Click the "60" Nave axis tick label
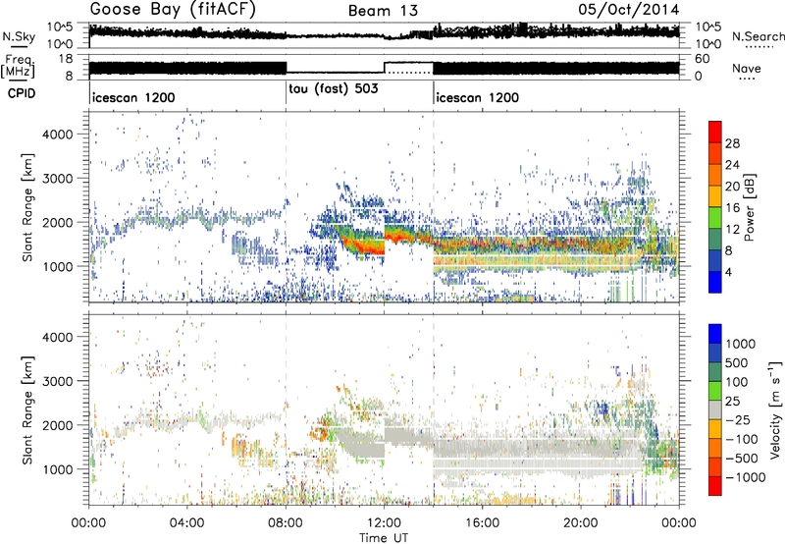This screenshot has height=544, width=785. [703, 59]
